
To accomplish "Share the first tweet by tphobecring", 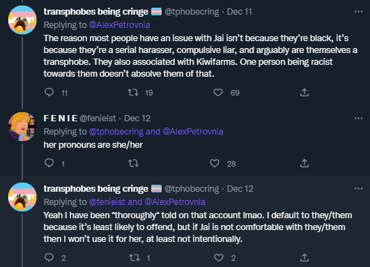I will coord(305,92).
